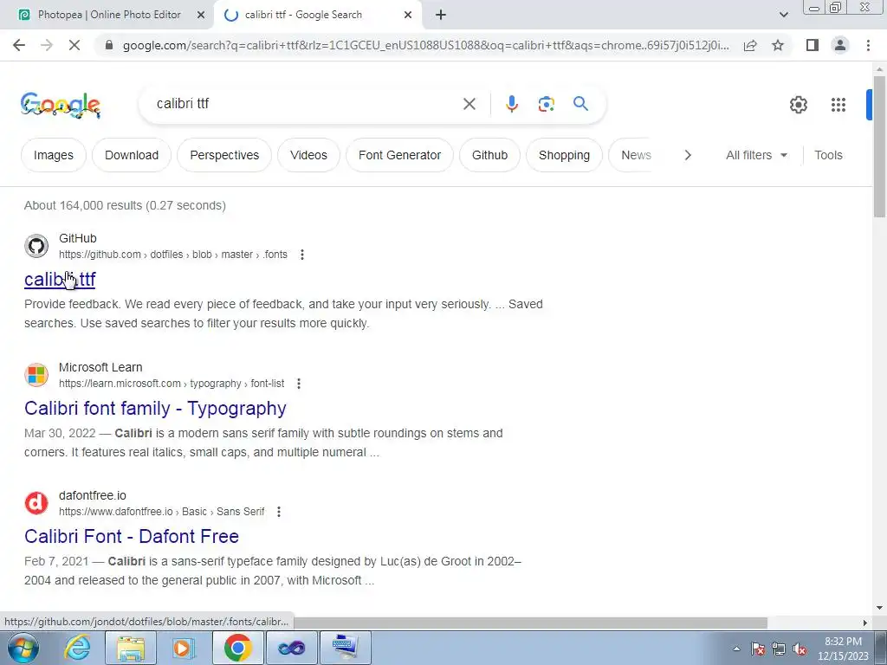This screenshot has height=665, width=887.
Task: Close the Photopea tab
Action: click(201, 15)
